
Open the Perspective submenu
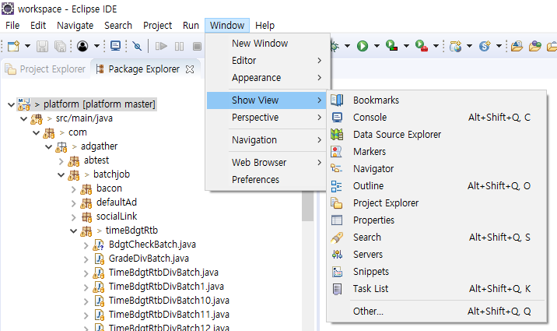(266, 118)
